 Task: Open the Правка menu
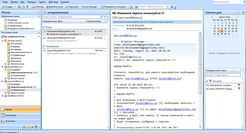[x=14, y=2]
